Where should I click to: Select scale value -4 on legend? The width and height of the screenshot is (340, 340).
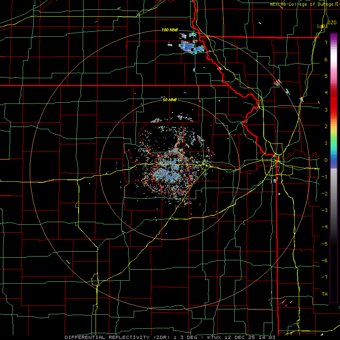point(325,227)
